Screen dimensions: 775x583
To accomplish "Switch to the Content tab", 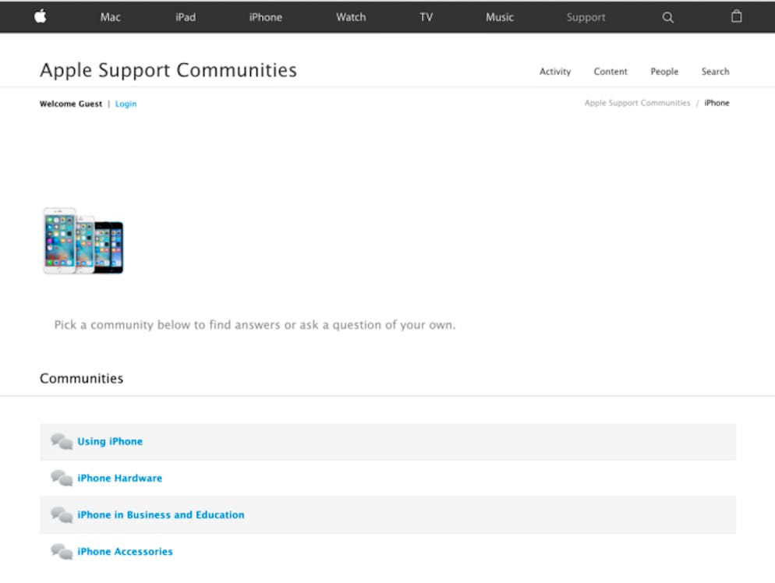I will point(610,72).
